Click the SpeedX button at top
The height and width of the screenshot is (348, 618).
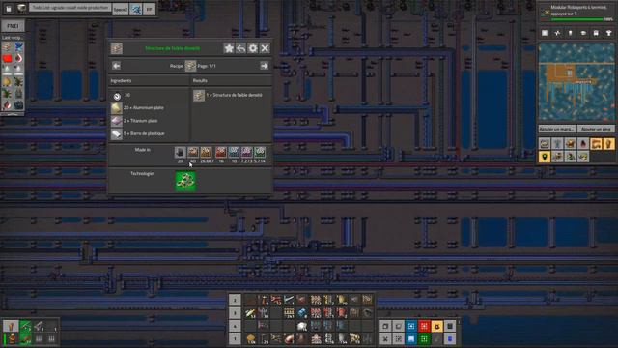coord(121,9)
